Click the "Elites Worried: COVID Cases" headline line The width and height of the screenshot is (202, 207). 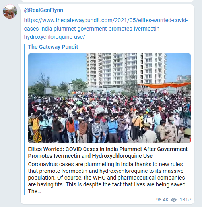[108, 149]
